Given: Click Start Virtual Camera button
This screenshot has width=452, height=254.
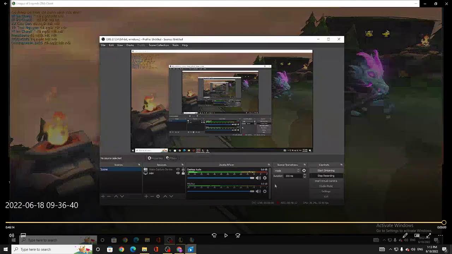Looking at the screenshot, I should tap(326, 181).
